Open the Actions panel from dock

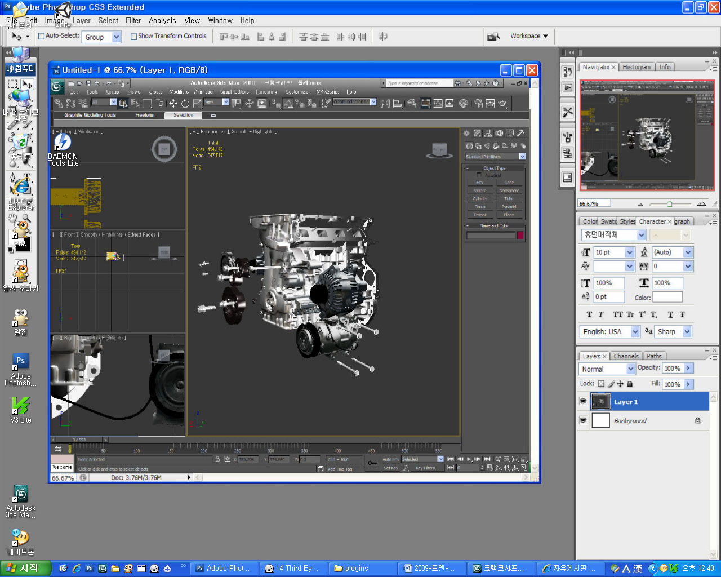tap(567, 88)
